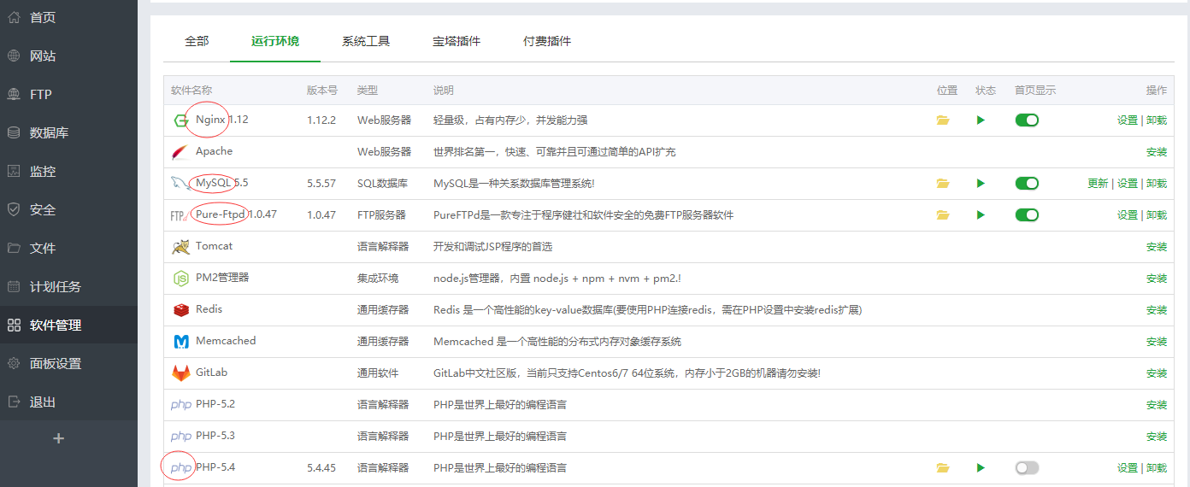Viewport: 1190px width, 487px height.
Task: Click the 软件名称 column header
Action: click(191, 90)
